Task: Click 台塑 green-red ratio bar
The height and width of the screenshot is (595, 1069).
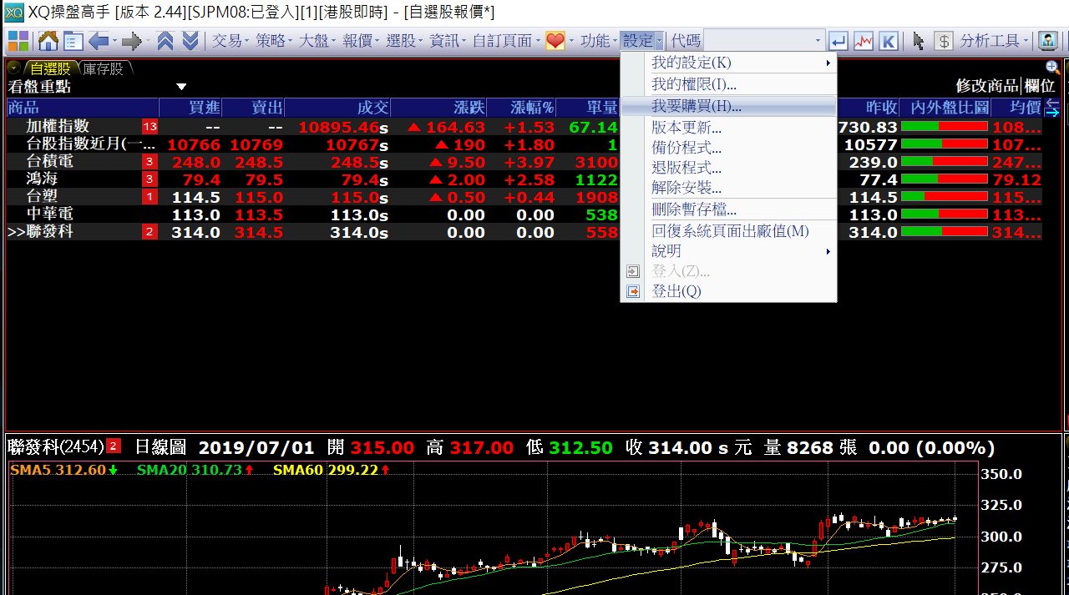Action: tap(945, 197)
